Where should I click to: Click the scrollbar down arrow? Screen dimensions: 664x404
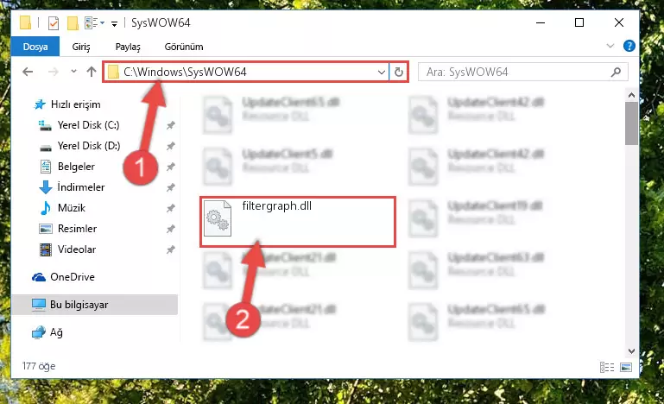(631, 351)
